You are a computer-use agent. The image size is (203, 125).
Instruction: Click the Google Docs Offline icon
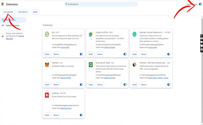tap(90, 34)
